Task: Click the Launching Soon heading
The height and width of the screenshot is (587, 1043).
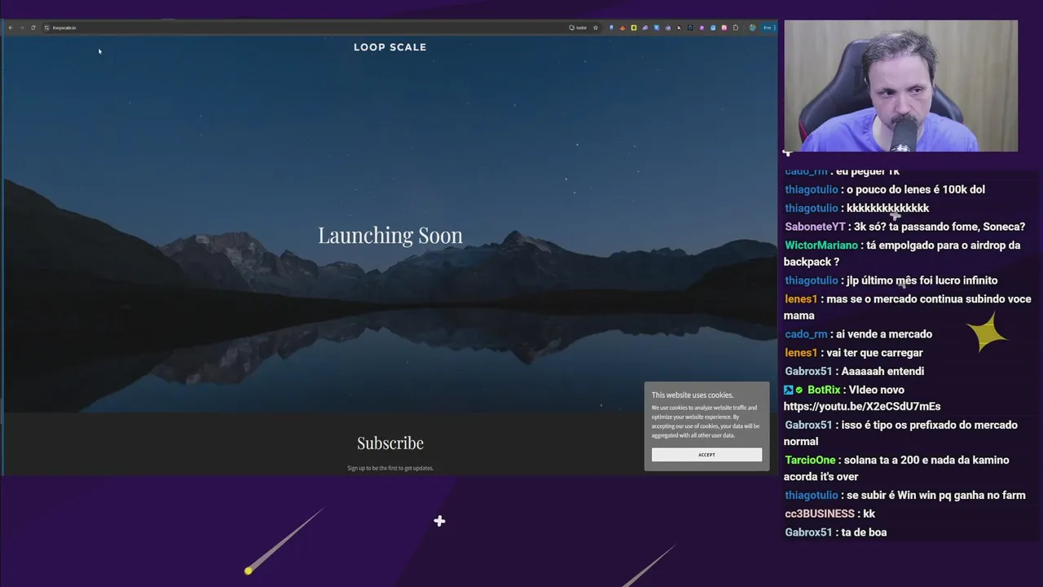Action: click(x=390, y=235)
